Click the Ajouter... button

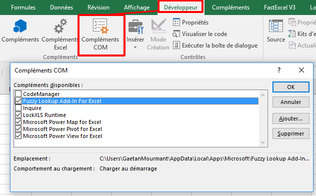pos(291,118)
